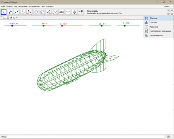The image size is (174, 139).
Task: Select the Circle with center tool
Action: pyautogui.click(x=36, y=12)
